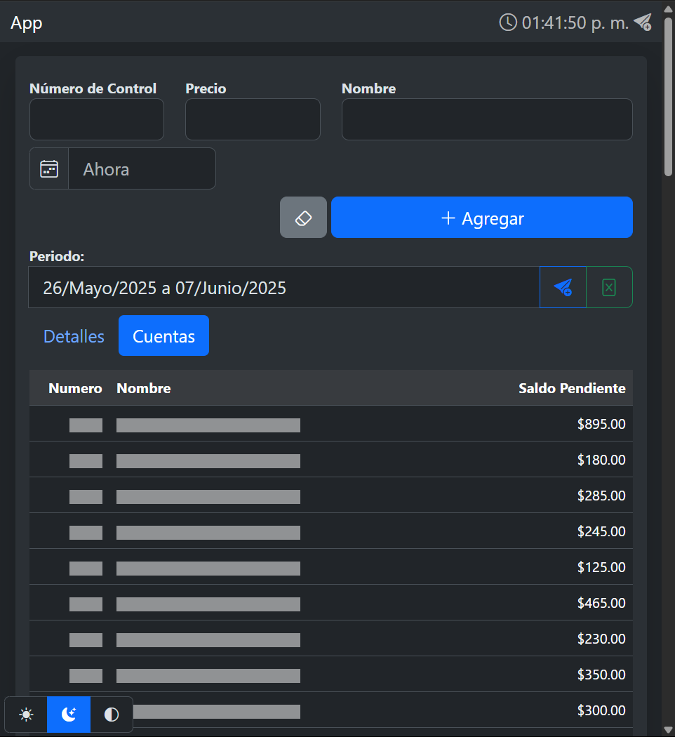Click the paper plane icon in header
Viewport: 675px width, 737px height.
(x=642, y=22)
